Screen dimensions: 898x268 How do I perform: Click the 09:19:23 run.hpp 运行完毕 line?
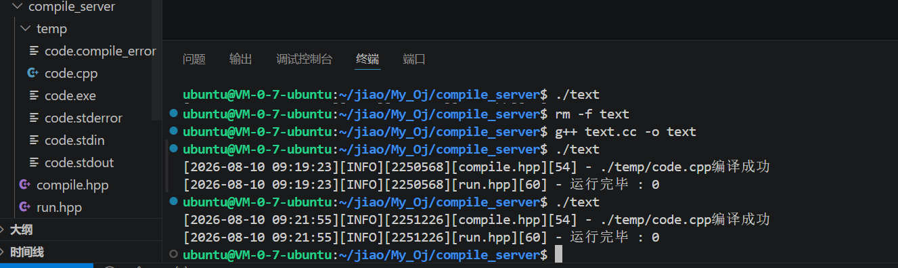[x=421, y=185]
